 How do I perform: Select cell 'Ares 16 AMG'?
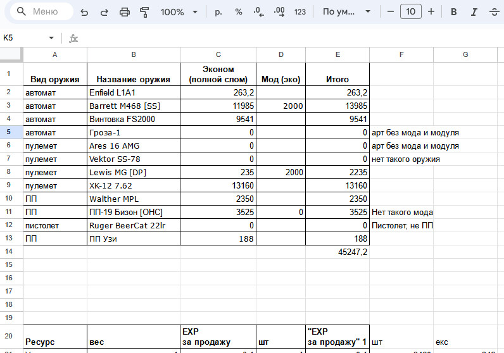point(134,146)
